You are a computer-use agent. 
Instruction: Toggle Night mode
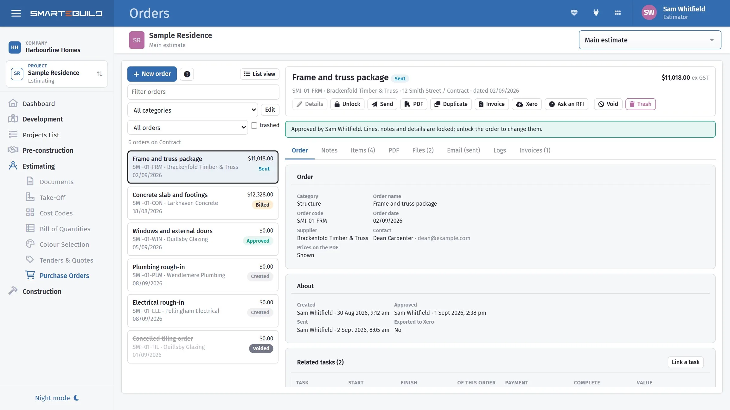(57, 398)
